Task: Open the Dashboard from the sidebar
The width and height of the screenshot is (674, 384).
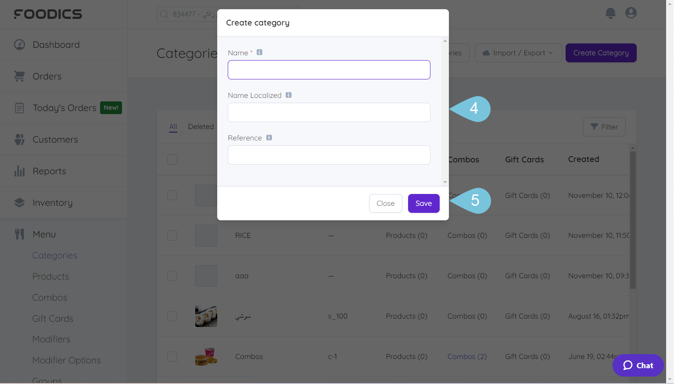Action: (x=56, y=44)
